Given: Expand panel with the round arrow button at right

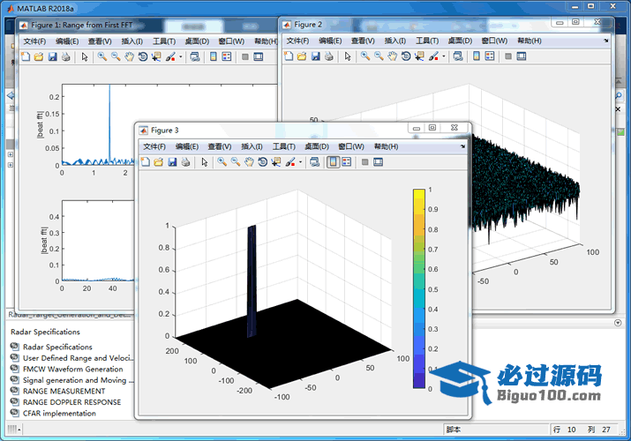Looking at the screenshot, I should (618, 323).
